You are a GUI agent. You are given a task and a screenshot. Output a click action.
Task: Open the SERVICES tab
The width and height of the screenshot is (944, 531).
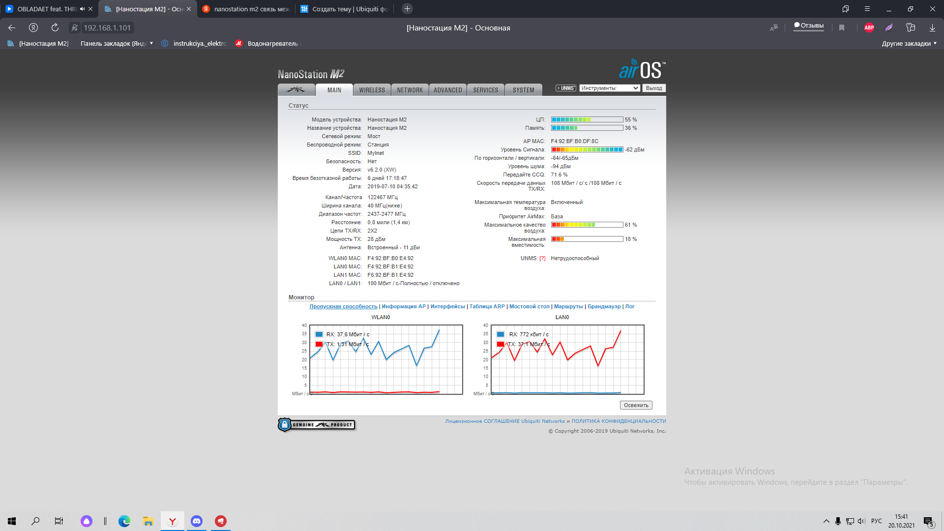tap(486, 90)
